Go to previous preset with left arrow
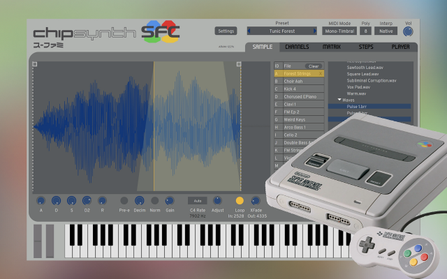This screenshot has height=279, width=447. 249,31
